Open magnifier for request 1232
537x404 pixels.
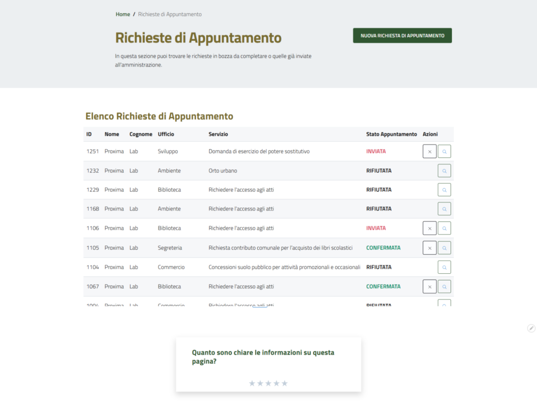point(444,171)
